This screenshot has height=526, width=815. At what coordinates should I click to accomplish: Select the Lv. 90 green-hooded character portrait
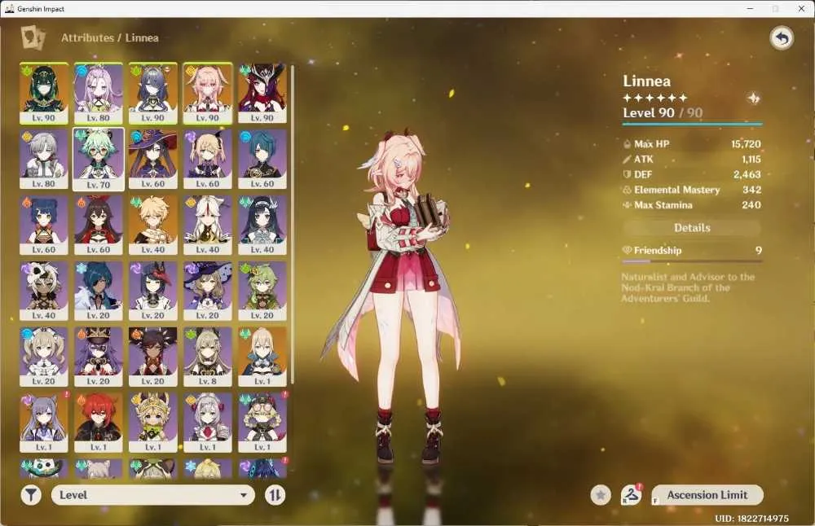click(x=44, y=94)
